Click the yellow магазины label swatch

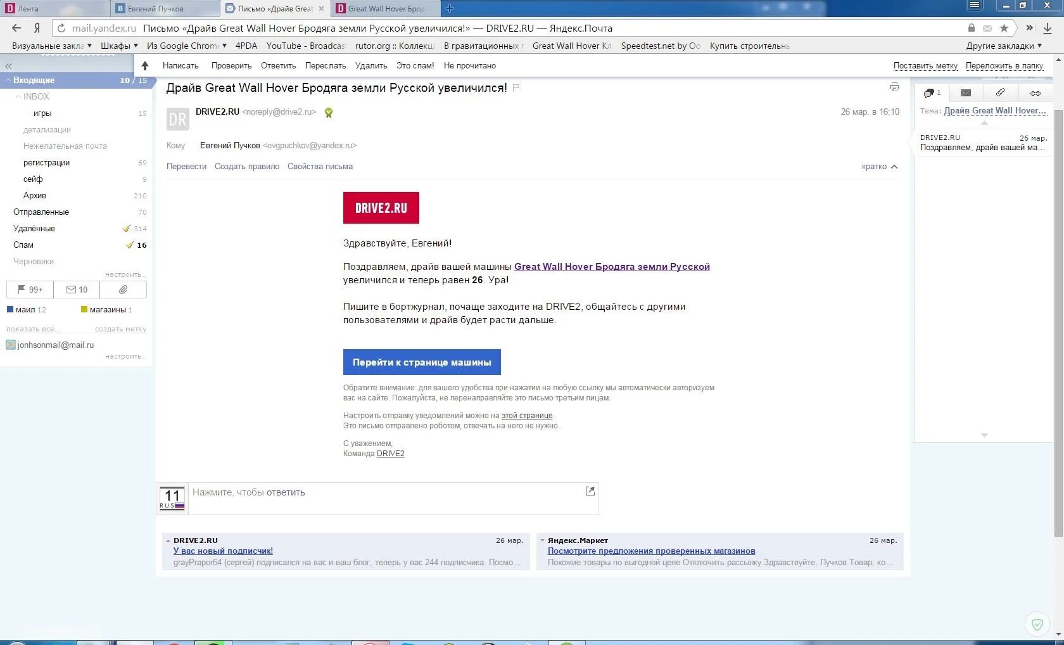pos(84,309)
